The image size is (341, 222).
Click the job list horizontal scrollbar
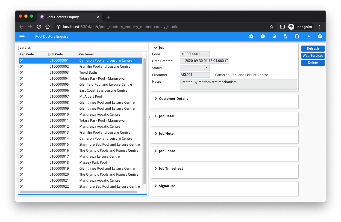point(78,192)
